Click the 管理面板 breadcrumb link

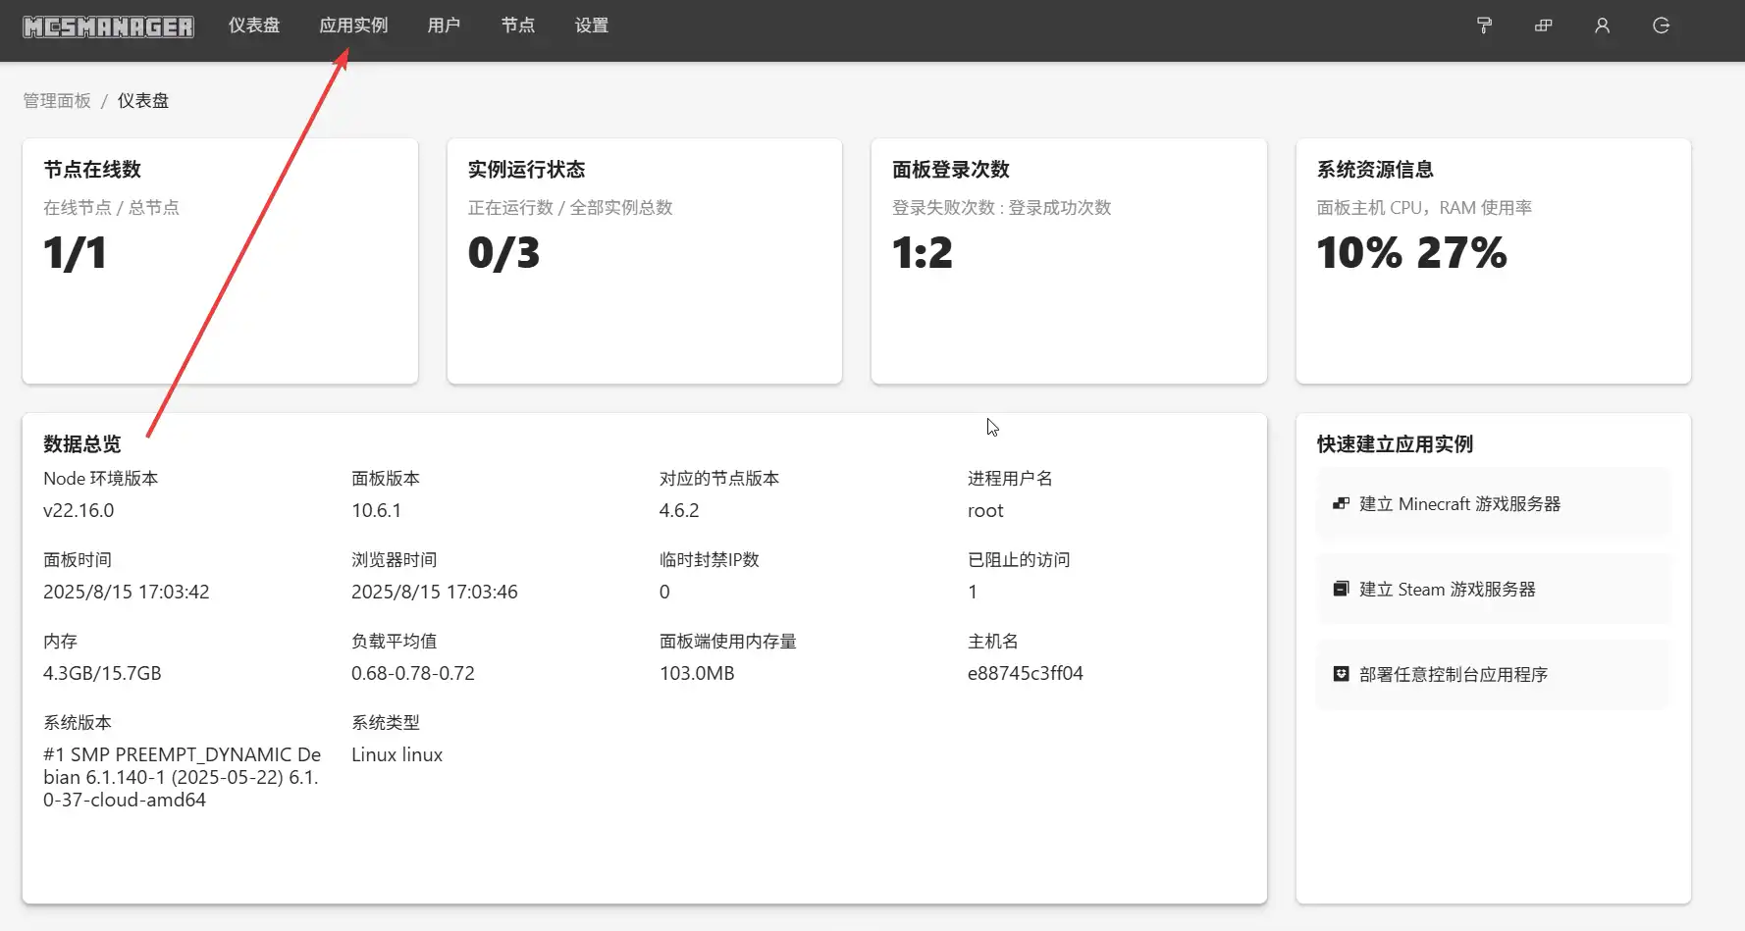point(57,101)
